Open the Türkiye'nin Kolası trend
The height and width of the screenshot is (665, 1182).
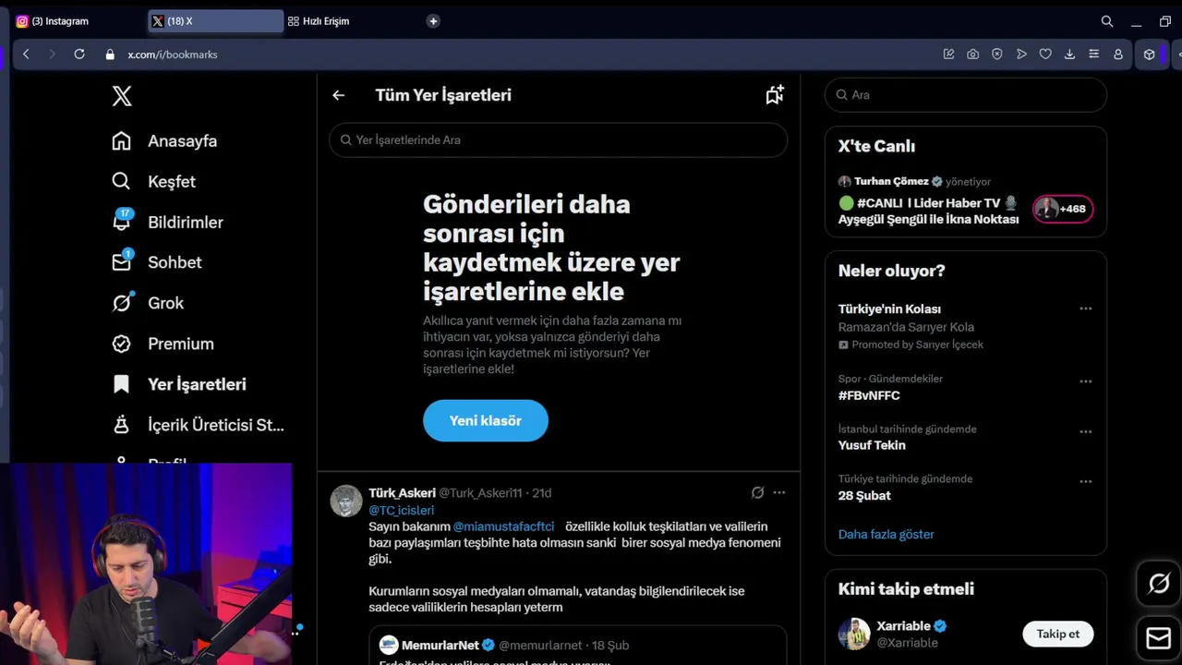pos(889,309)
